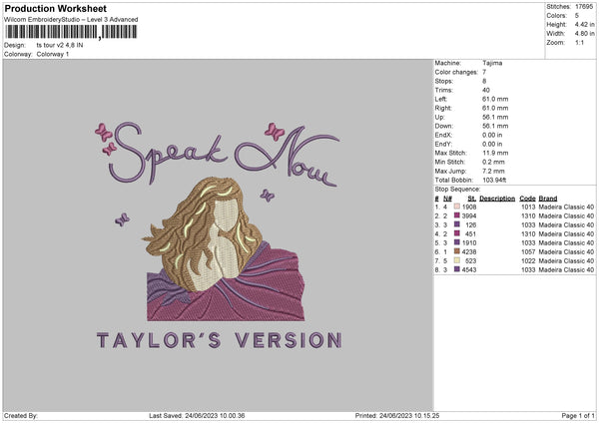Click the Down value '56.1 mm'
The height and width of the screenshot is (423, 599).
click(x=495, y=126)
